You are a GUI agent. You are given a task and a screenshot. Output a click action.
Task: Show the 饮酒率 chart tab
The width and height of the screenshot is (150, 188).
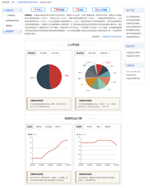tap(89, 127)
